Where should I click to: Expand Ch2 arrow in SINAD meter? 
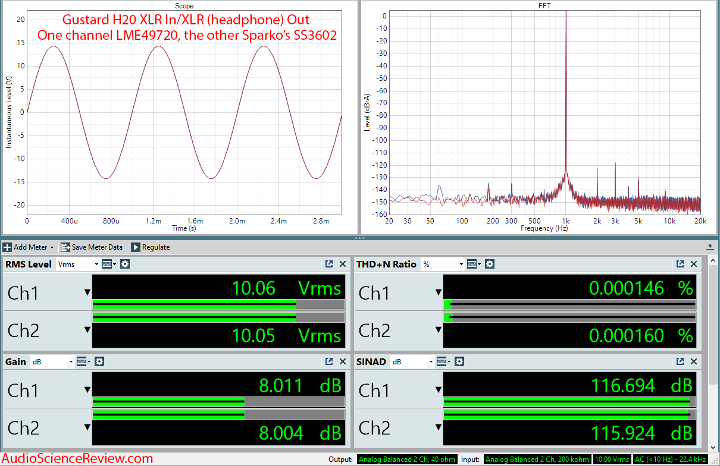(439, 427)
